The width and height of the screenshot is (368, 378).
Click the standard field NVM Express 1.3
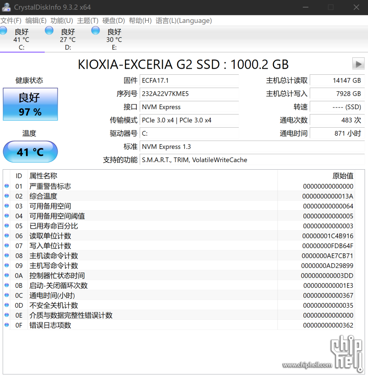tap(252, 147)
